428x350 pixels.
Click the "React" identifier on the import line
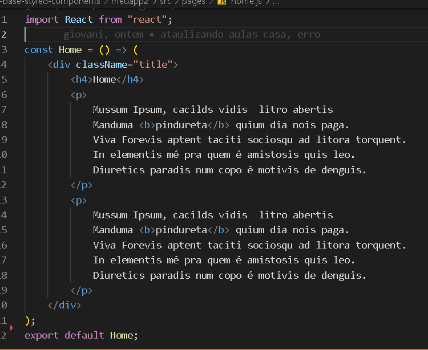[79, 19]
